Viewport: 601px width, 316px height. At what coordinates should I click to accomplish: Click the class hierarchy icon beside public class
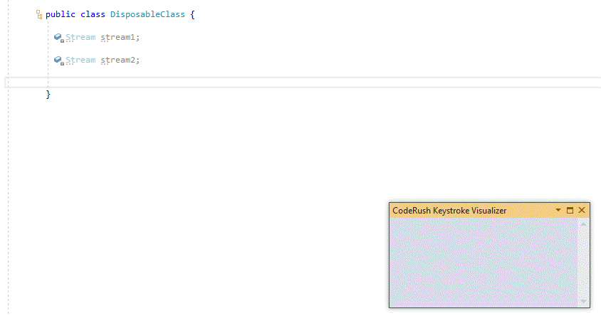pos(39,14)
